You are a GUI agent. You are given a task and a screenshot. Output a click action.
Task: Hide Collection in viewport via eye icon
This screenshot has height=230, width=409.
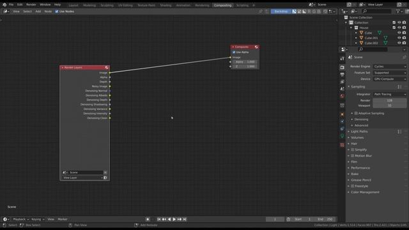point(399,23)
